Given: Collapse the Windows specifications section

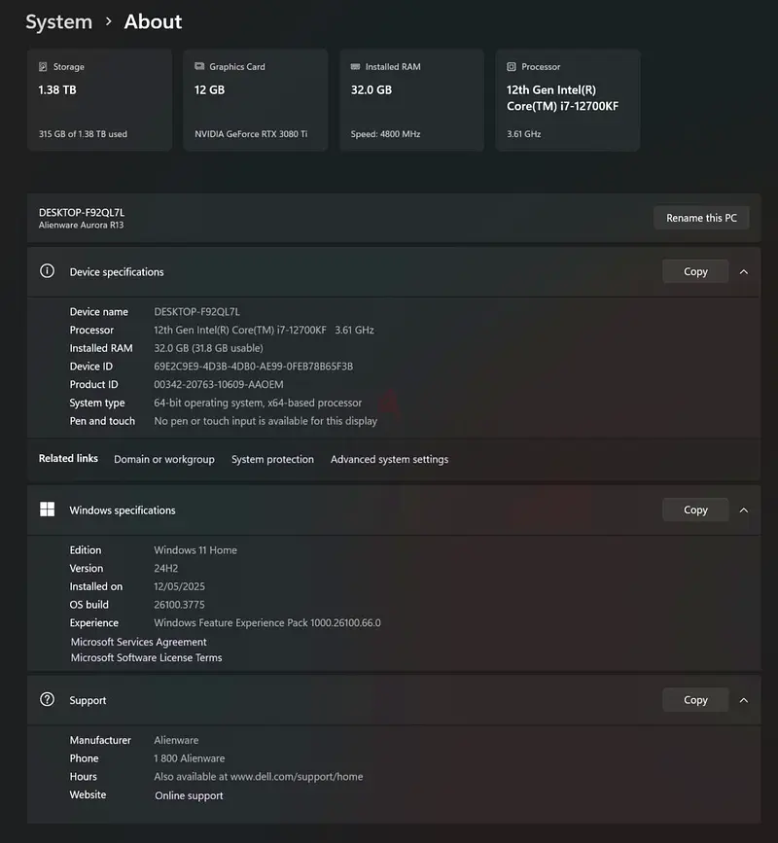Looking at the screenshot, I should click(x=744, y=510).
